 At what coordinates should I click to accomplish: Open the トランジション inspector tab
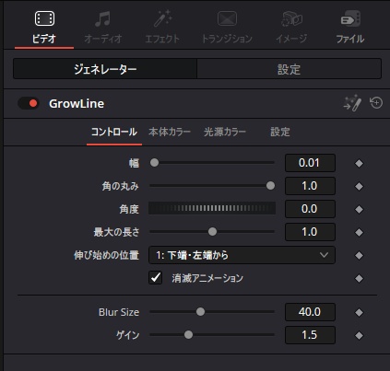(x=227, y=28)
